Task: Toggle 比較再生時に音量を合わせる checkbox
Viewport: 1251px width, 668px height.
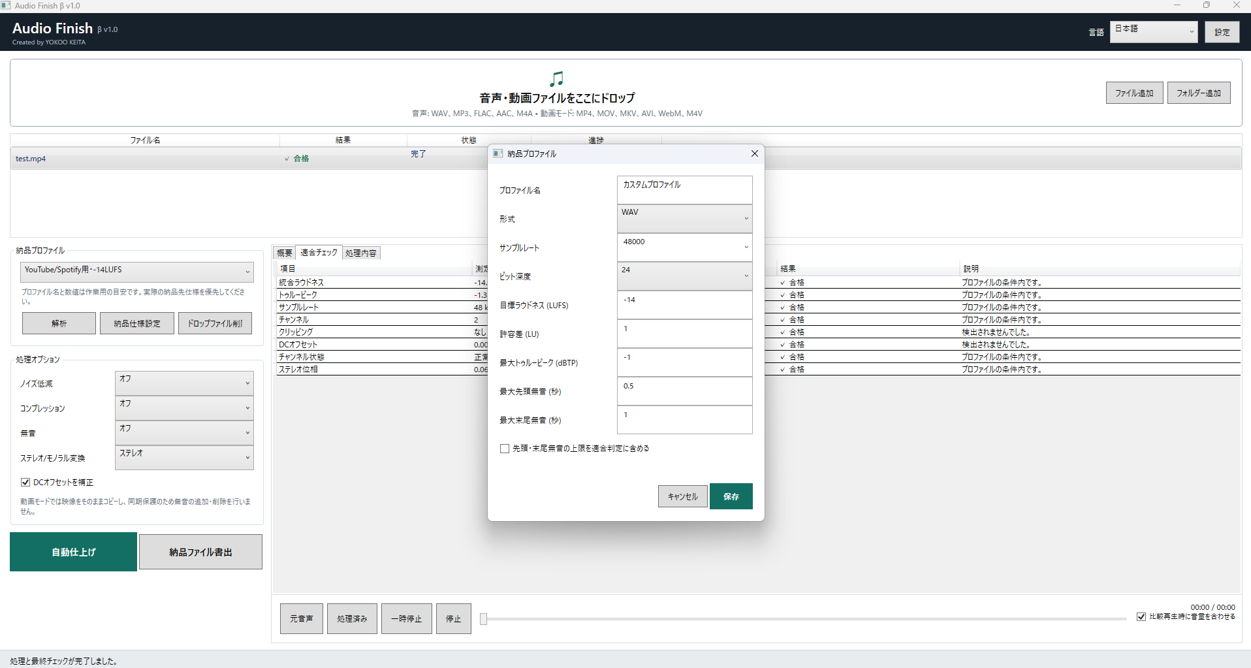Action: (1141, 616)
